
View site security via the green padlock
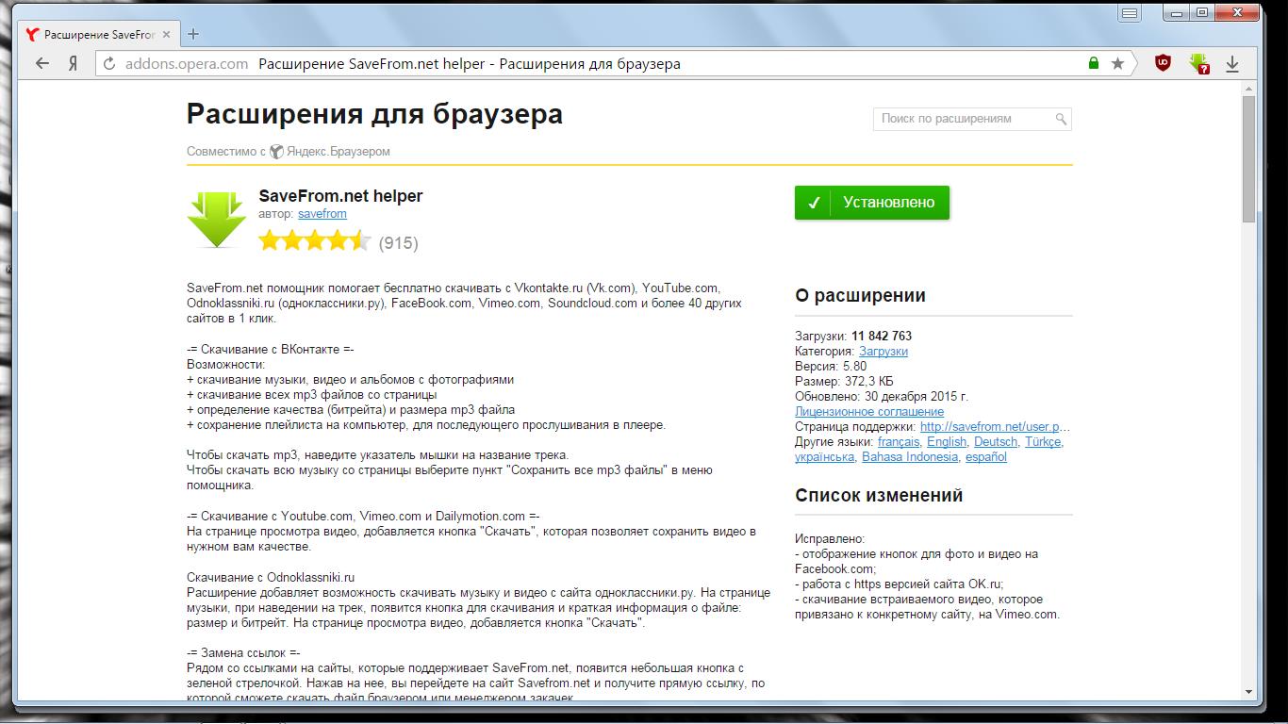tap(1094, 64)
